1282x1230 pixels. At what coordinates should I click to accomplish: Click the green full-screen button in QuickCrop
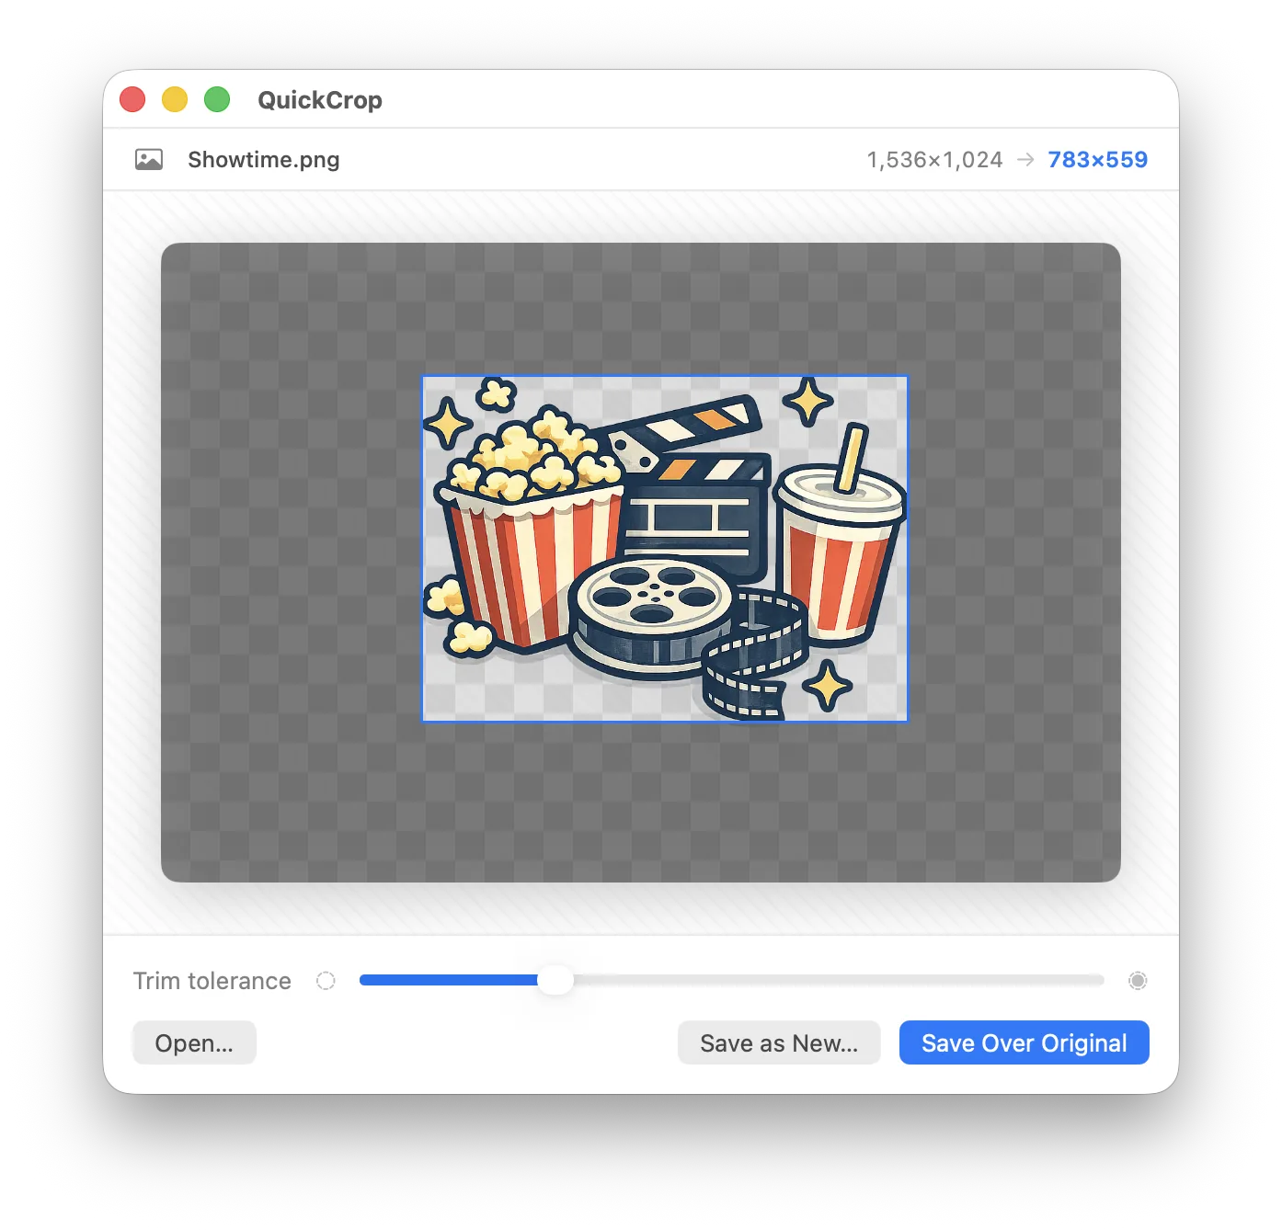click(217, 99)
